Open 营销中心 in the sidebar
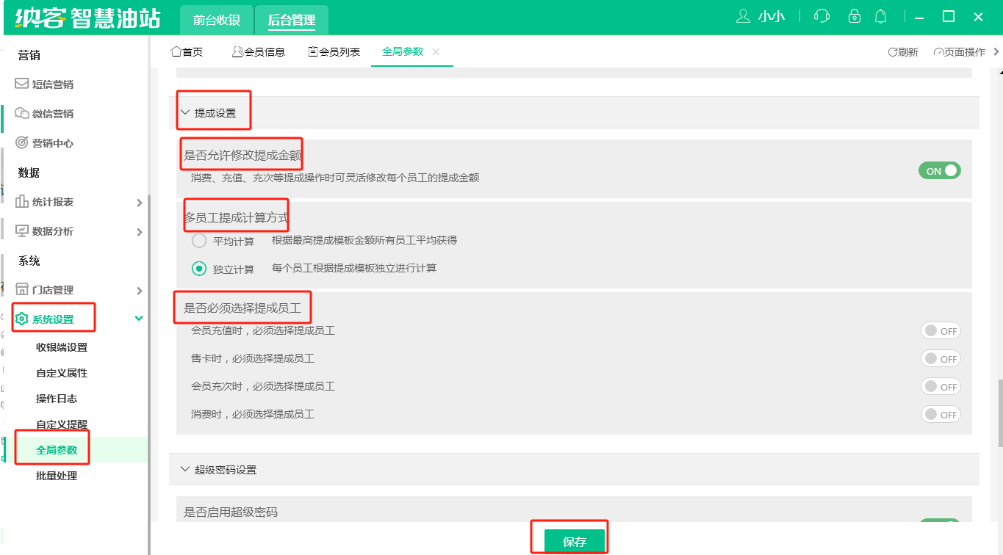 click(x=52, y=143)
